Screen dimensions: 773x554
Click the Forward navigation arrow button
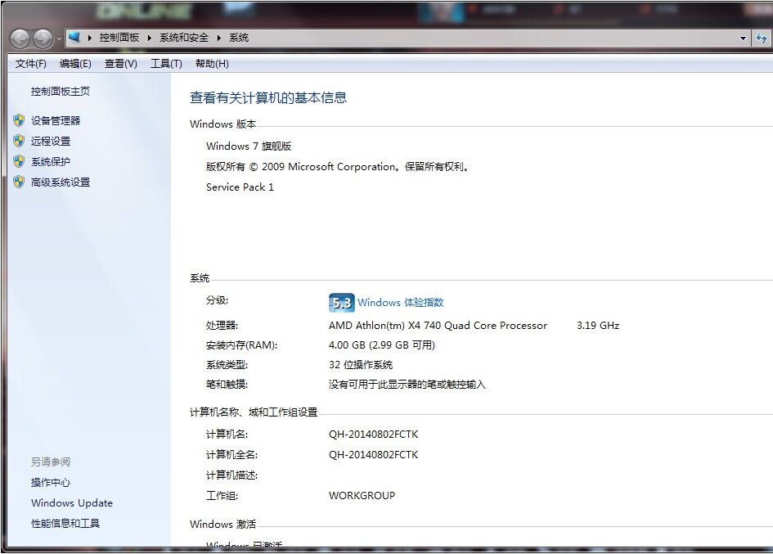point(43,38)
